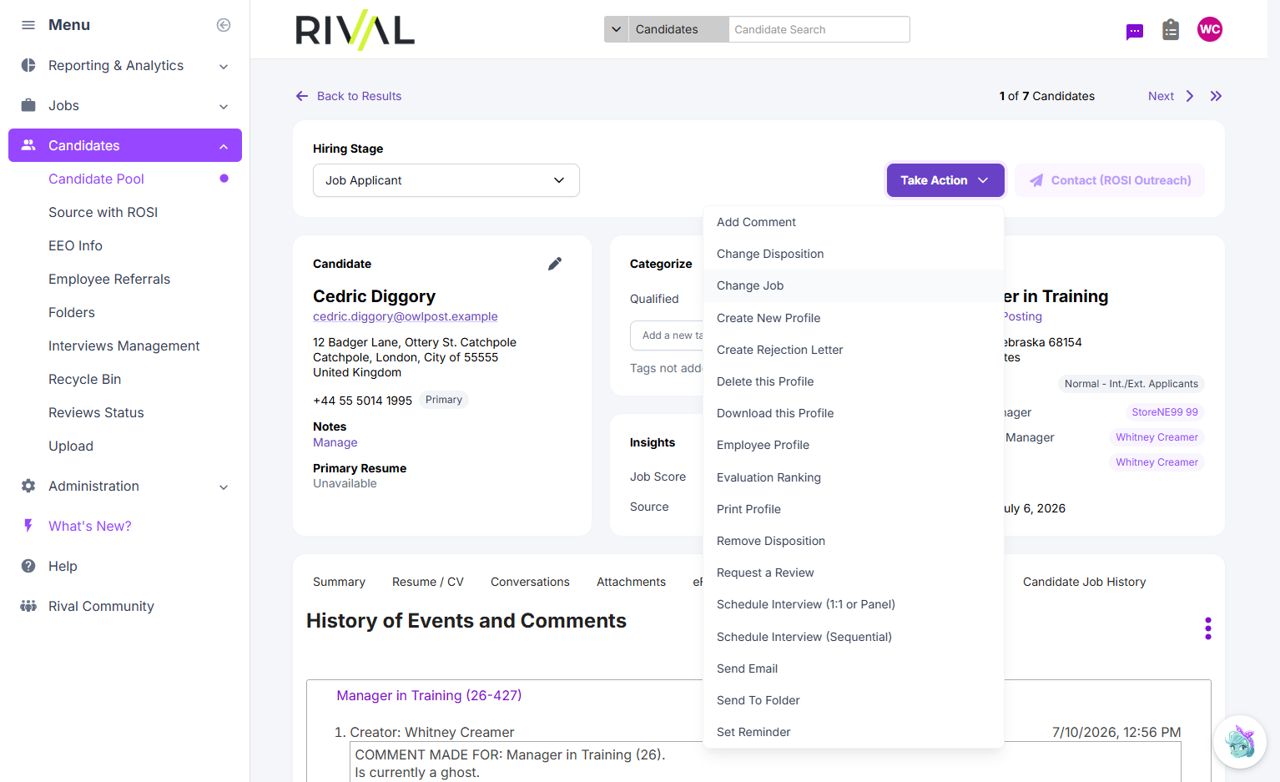Click the What's New lightning icon
The image size is (1280, 782).
pos(28,526)
